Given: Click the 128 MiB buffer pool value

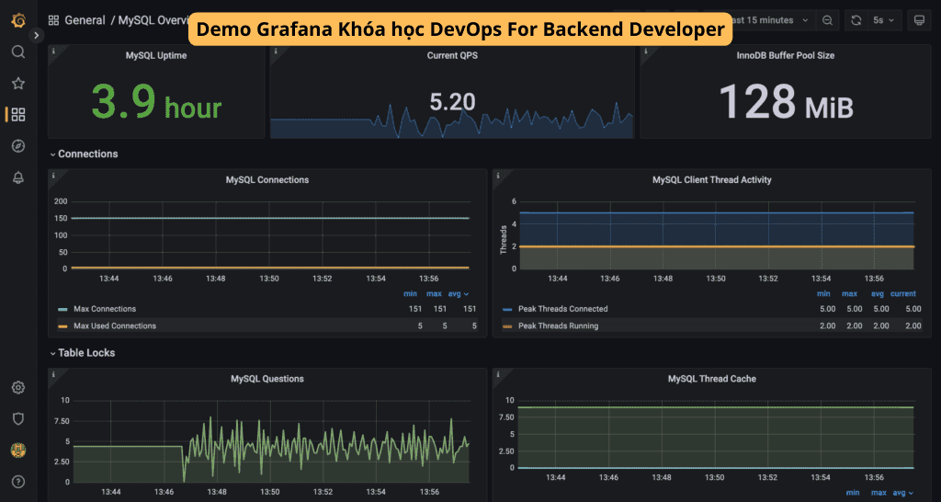Looking at the screenshot, I should [x=786, y=101].
